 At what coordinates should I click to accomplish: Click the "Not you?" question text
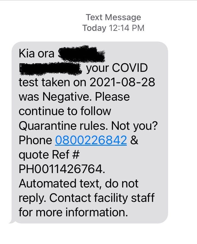(134, 126)
